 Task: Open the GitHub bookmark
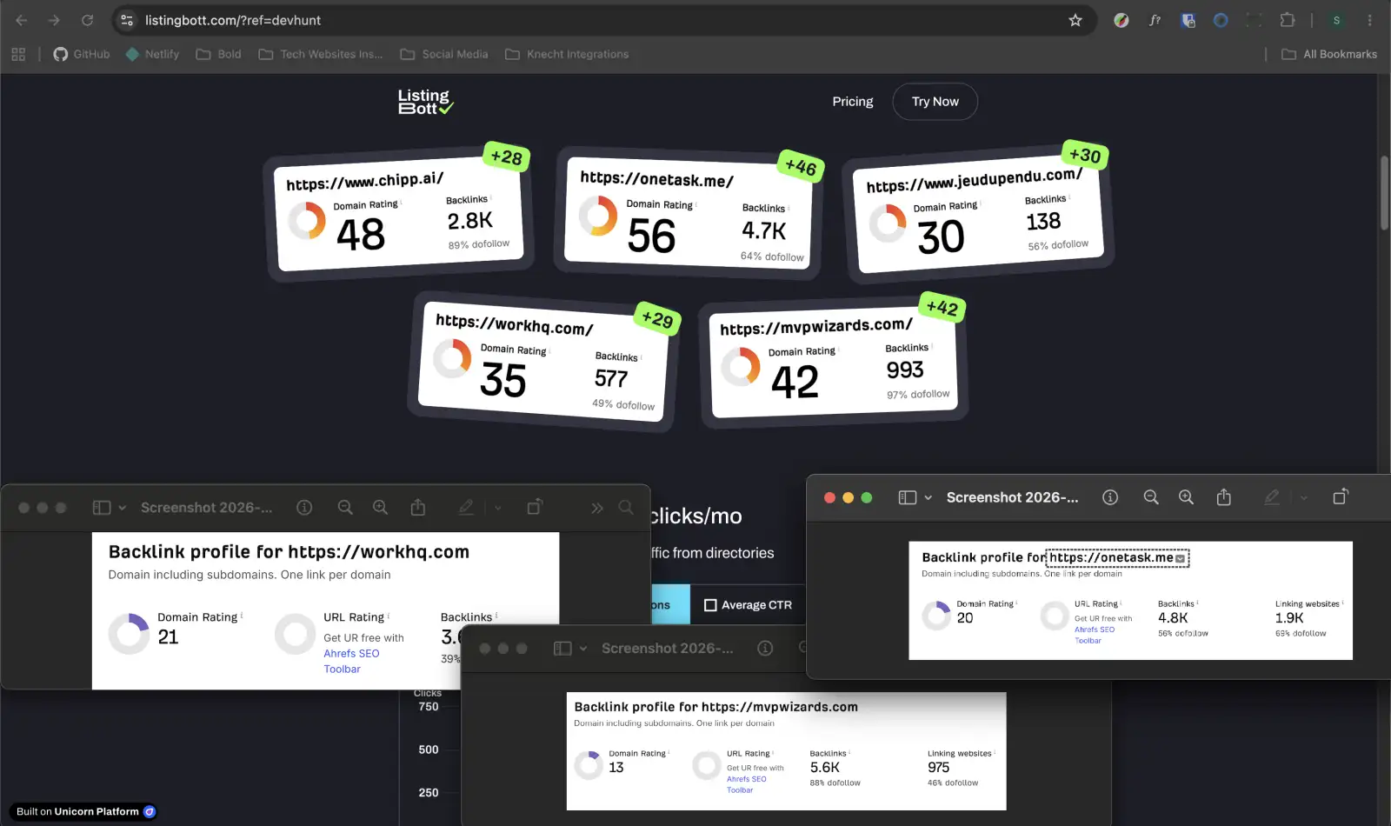point(82,54)
